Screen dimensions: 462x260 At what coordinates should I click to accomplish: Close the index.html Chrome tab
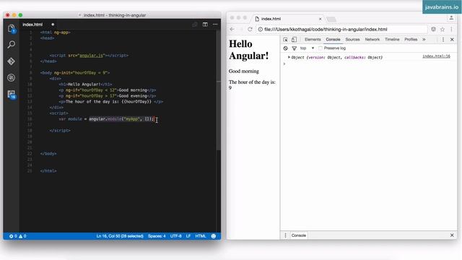[321, 19]
